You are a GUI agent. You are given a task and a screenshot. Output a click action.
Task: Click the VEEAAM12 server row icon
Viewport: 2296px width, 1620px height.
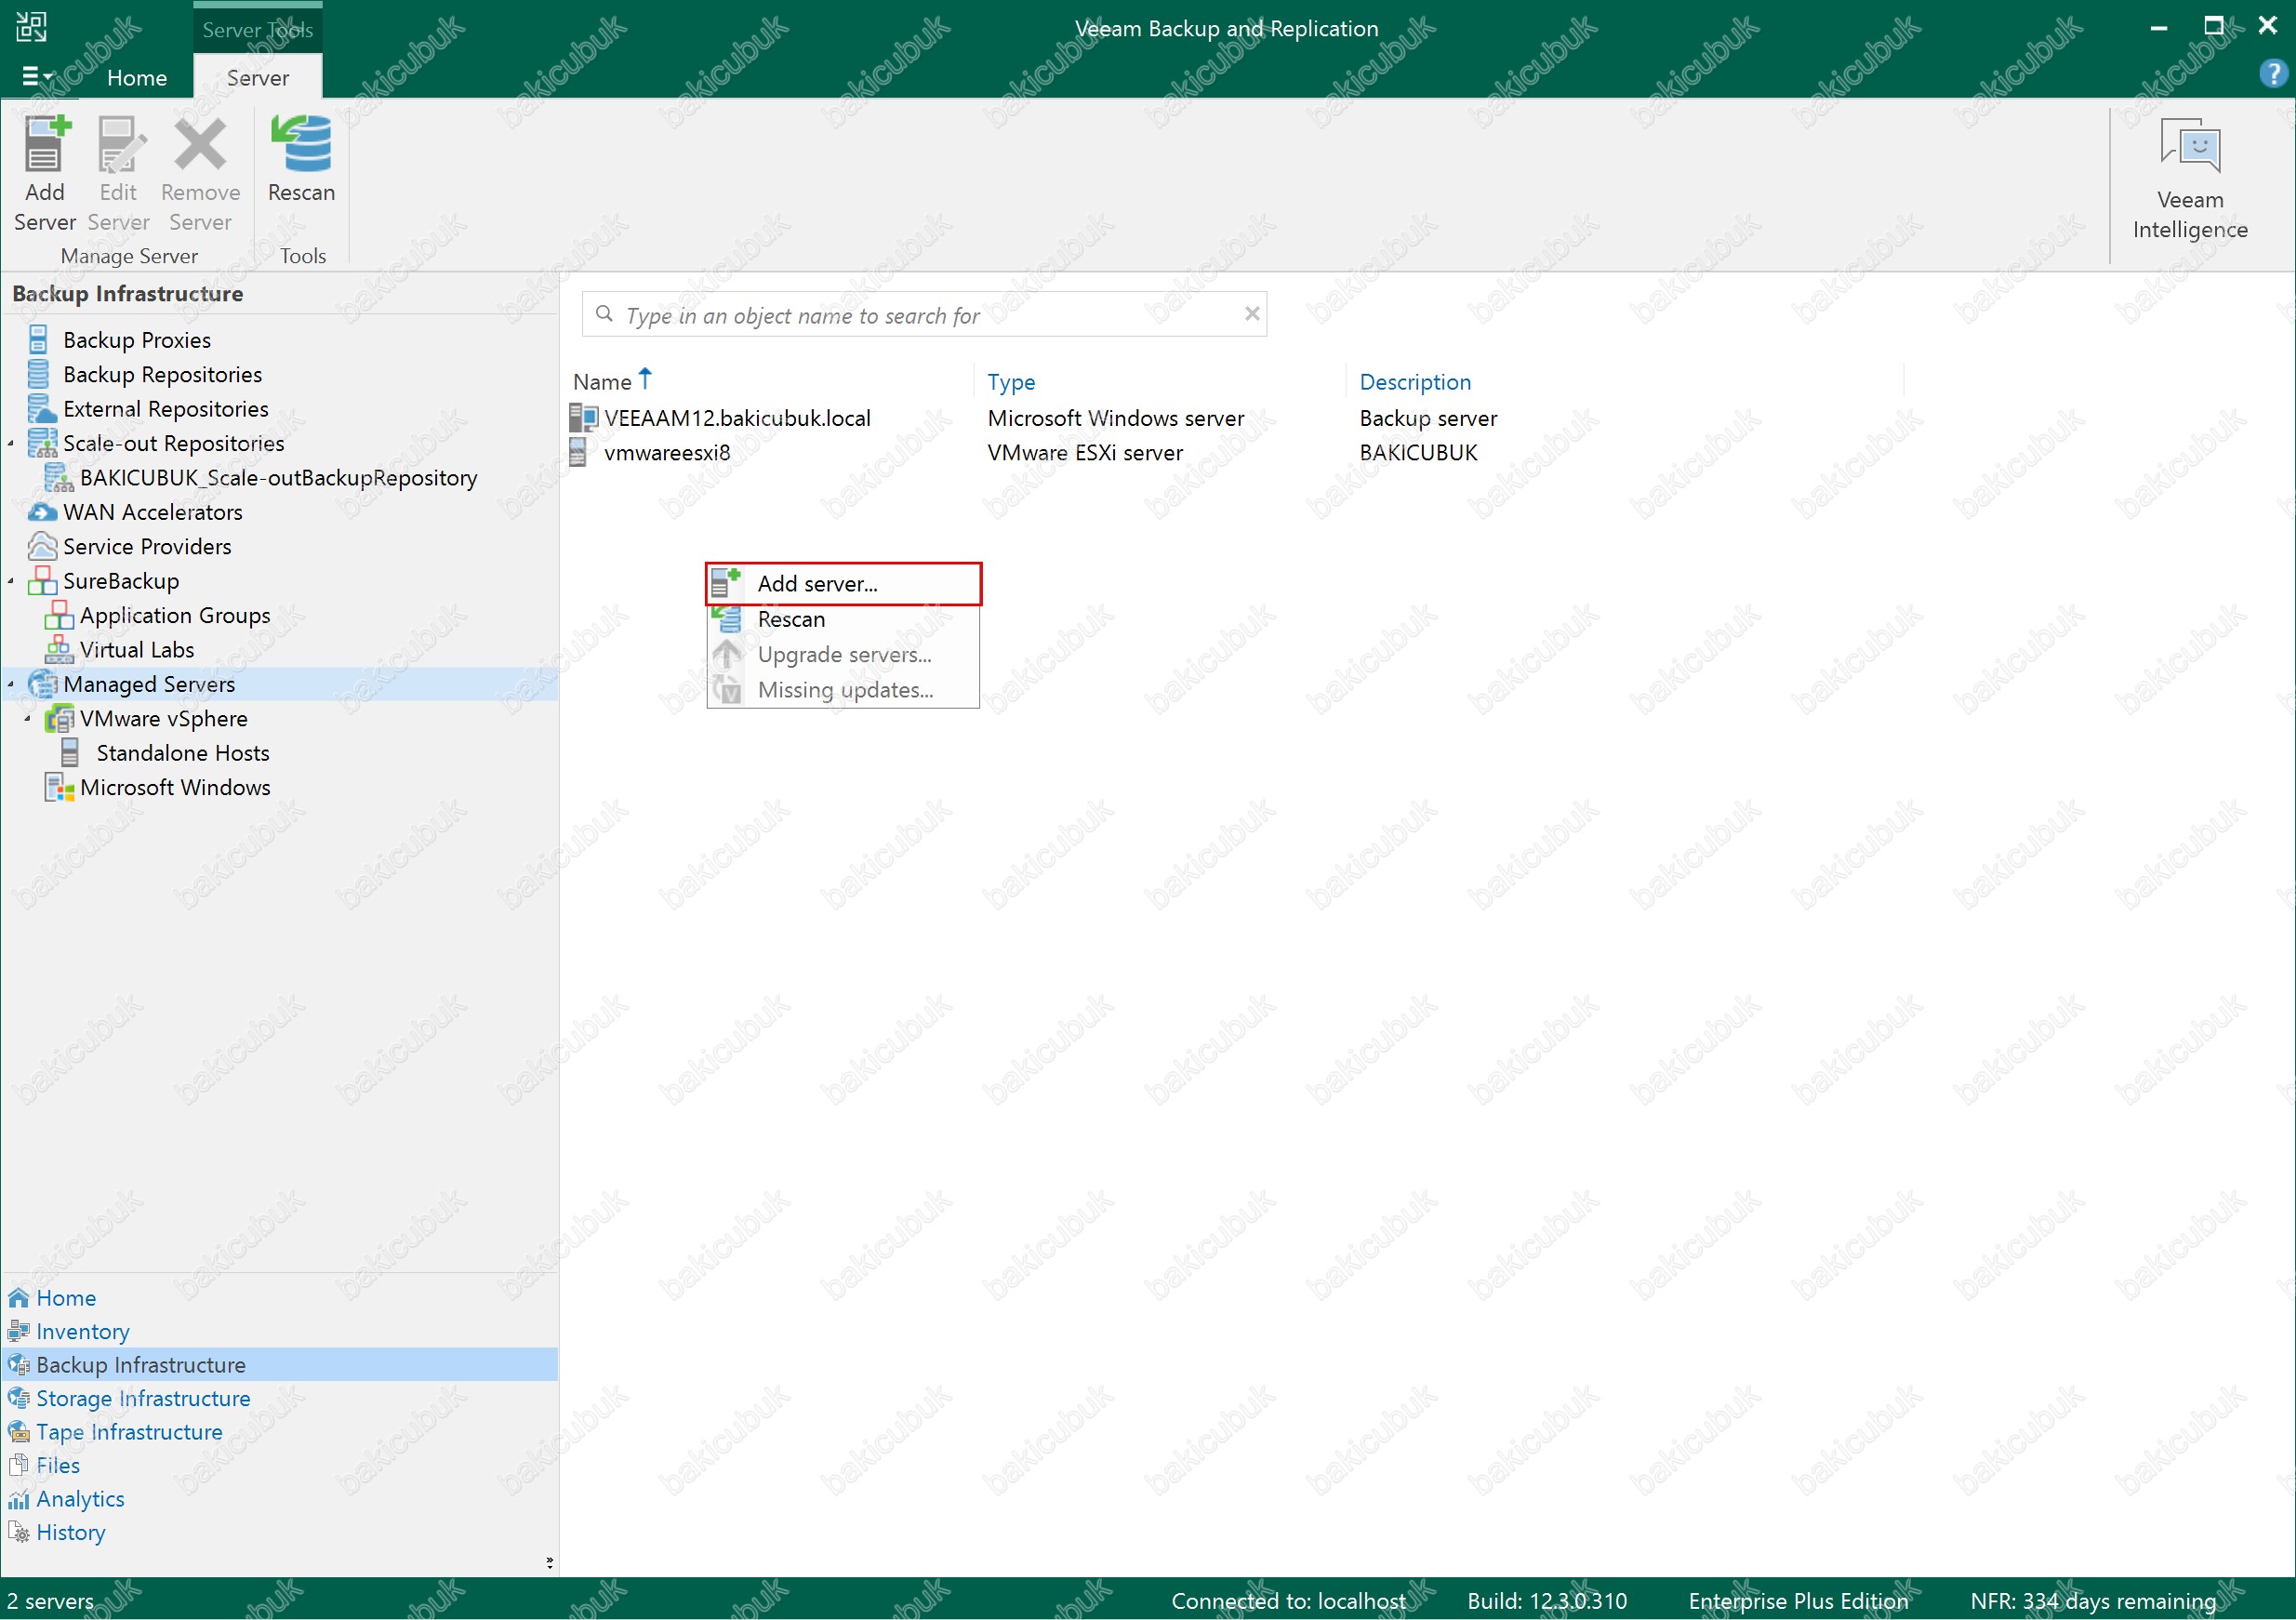583,418
